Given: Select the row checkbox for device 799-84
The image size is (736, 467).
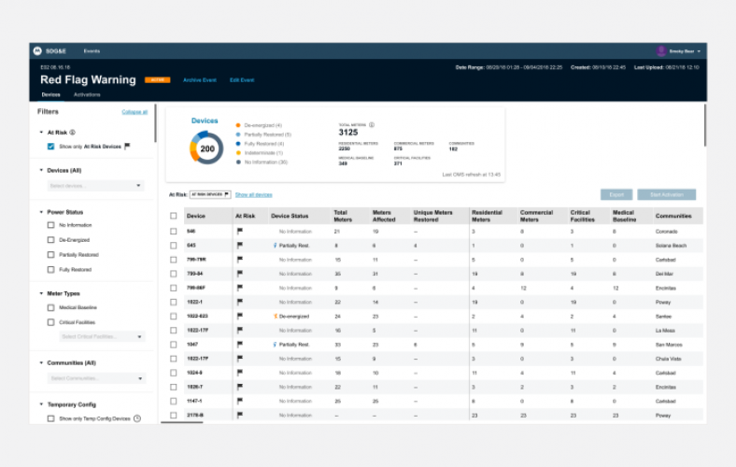Looking at the screenshot, I should pyautogui.click(x=174, y=274).
